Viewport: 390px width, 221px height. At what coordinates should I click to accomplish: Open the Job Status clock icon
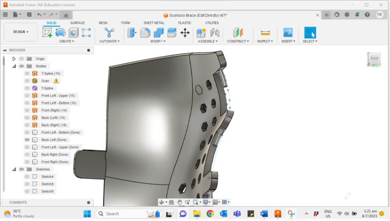pyautogui.click(x=347, y=15)
